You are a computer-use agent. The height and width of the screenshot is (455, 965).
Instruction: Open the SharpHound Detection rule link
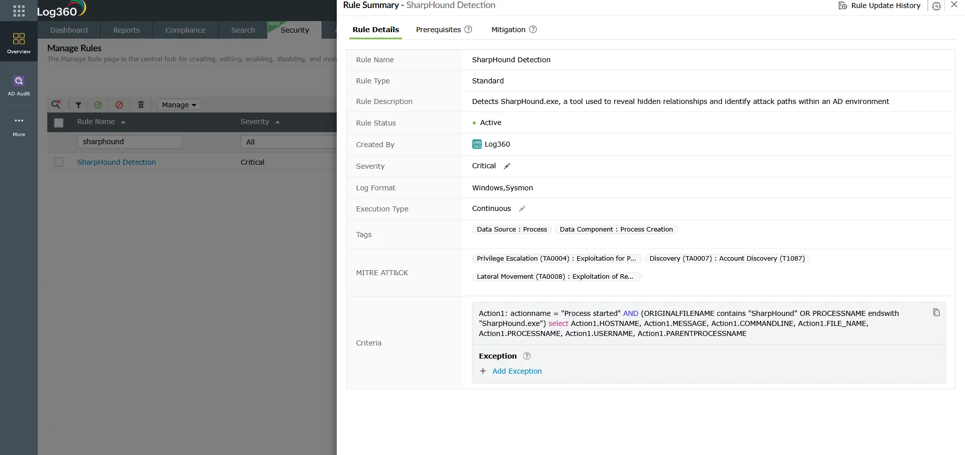pyautogui.click(x=117, y=162)
